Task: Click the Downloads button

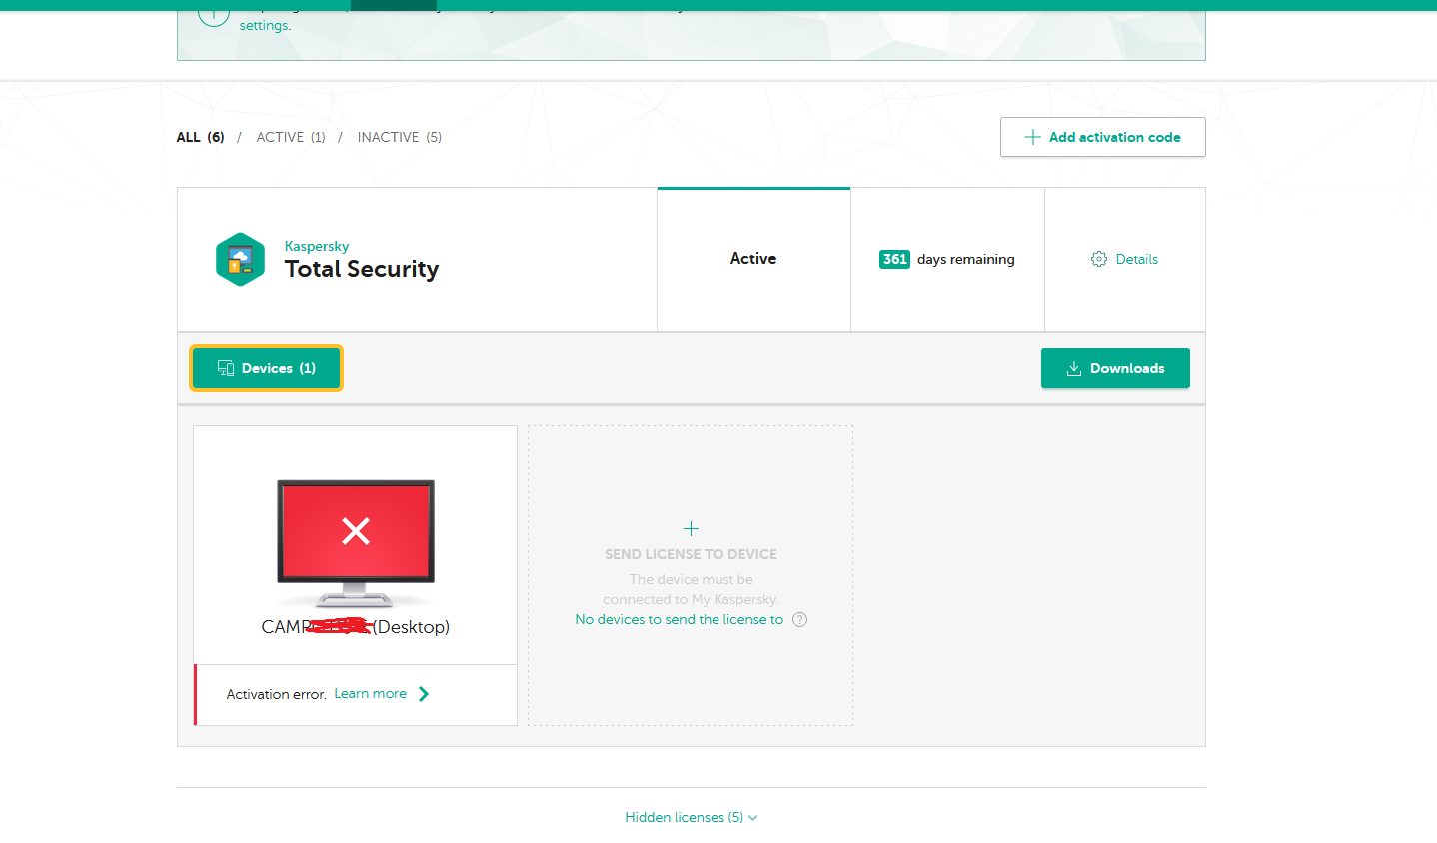Action: tap(1115, 368)
